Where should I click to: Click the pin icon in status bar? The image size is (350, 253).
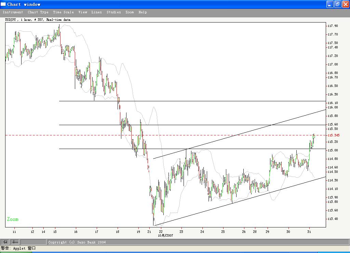pos(5,242)
